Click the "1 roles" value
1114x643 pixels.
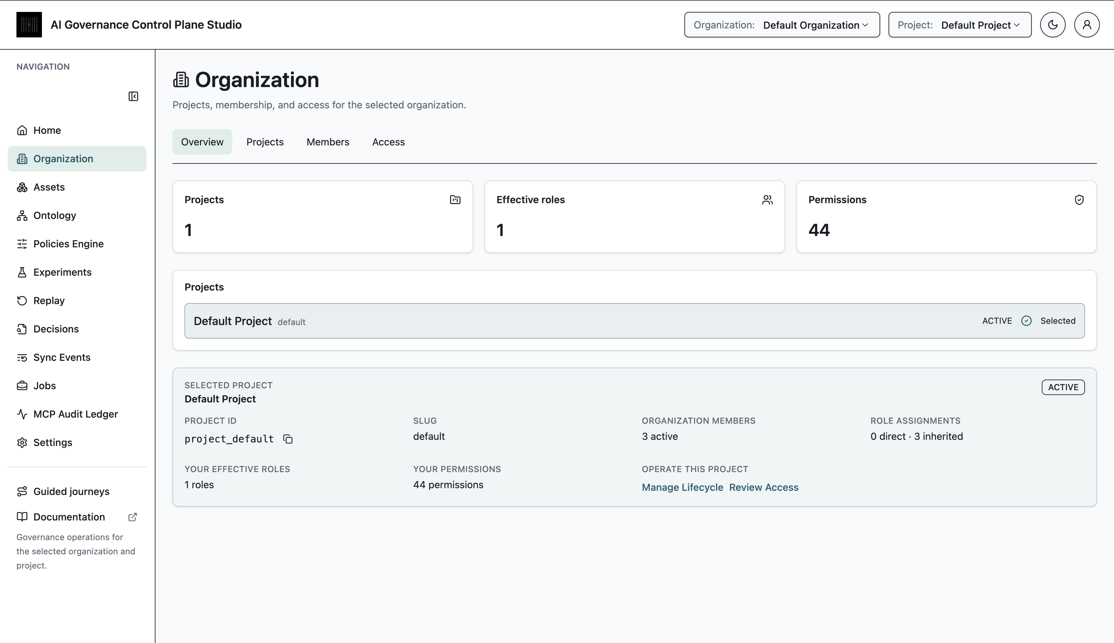tap(199, 484)
